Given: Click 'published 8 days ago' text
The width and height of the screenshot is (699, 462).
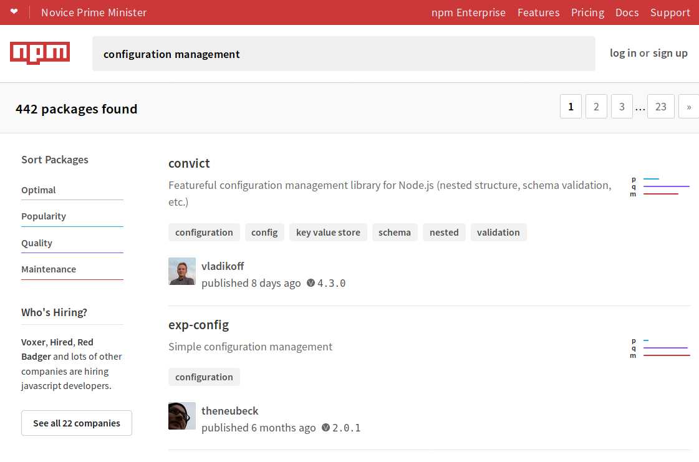Looking at the screenshot, I should coord(251,283).
